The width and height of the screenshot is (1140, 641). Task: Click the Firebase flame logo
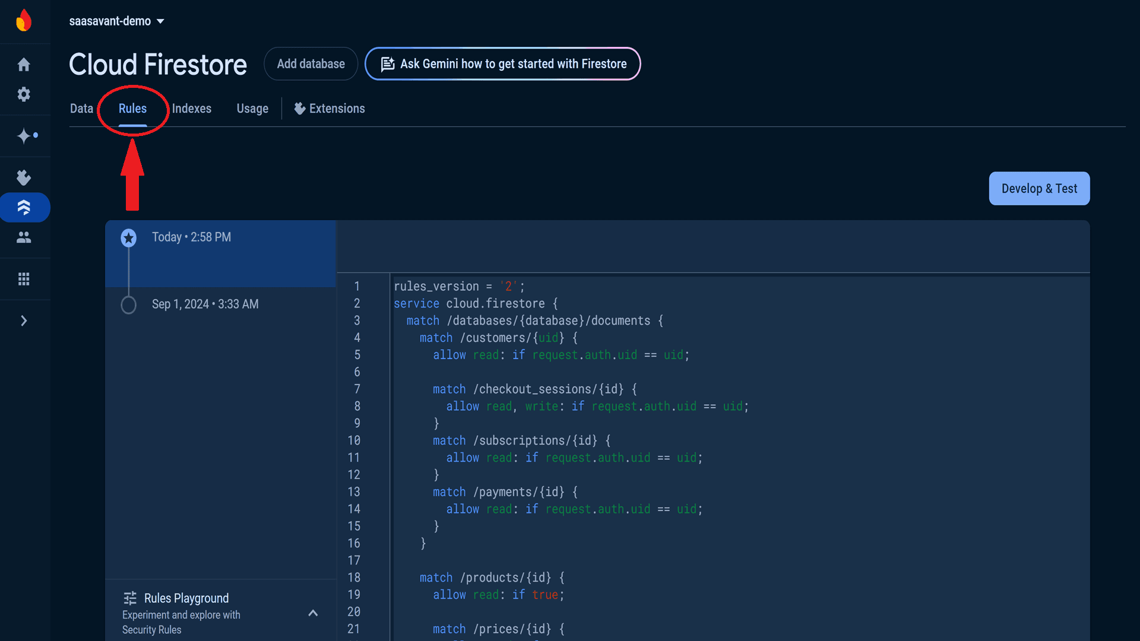click(x=24, y=21)
